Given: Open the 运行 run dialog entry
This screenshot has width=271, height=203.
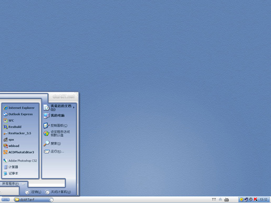Looking at the screenshot, I should pyautogui.click(x=54, y=151).
